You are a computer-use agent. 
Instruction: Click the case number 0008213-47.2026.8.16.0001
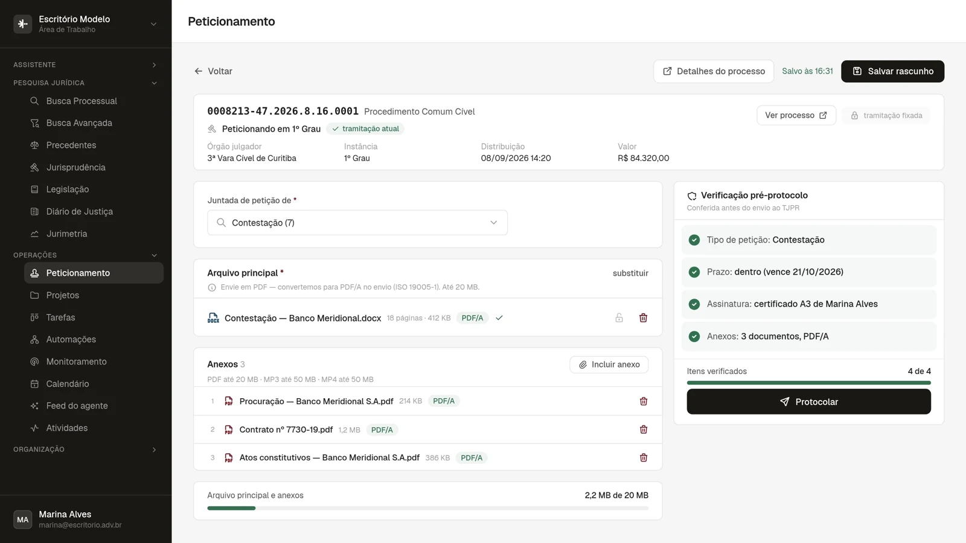(x=283, y=111)
